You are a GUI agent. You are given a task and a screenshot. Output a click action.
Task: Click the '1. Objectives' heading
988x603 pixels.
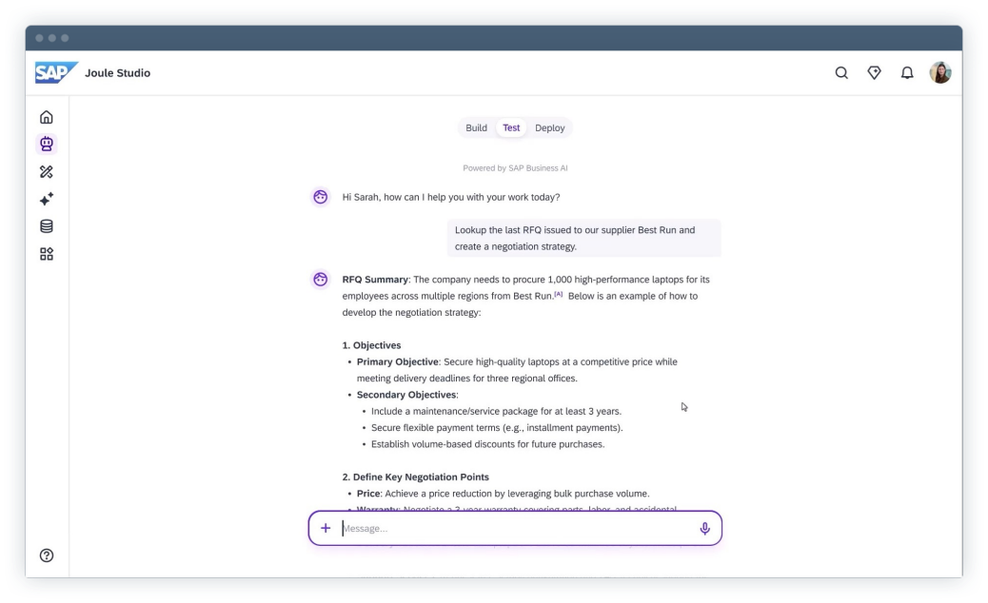(x=372, y=345)
